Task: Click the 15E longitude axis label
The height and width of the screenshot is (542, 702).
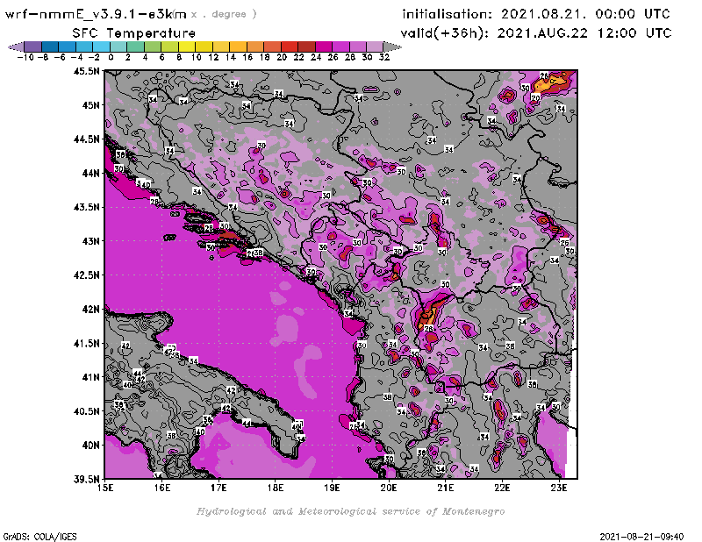Action: tap(107, 488)
